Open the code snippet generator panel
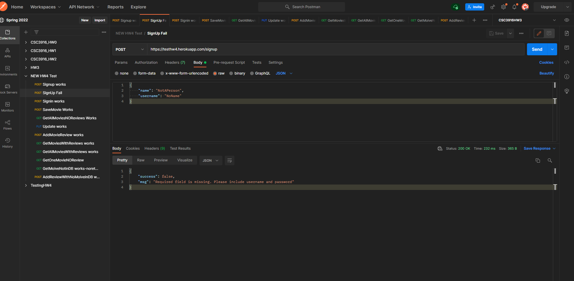 tap(567, 63)
